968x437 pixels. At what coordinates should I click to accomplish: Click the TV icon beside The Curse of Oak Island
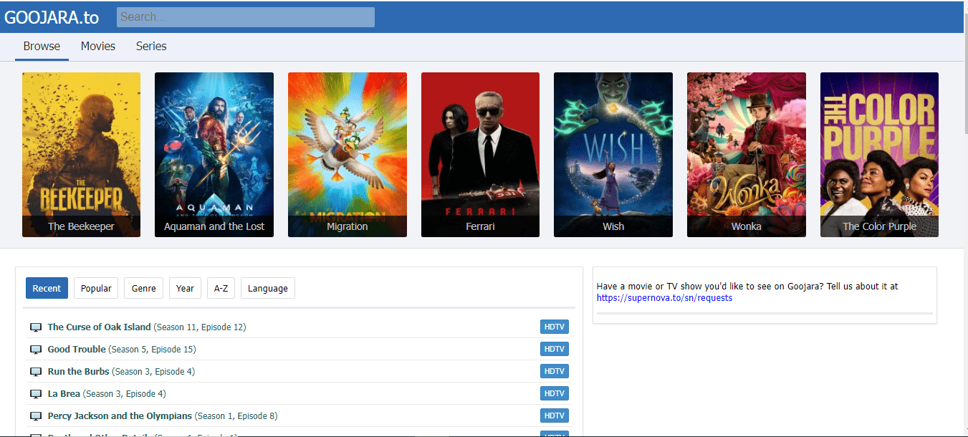pos(36,327)
